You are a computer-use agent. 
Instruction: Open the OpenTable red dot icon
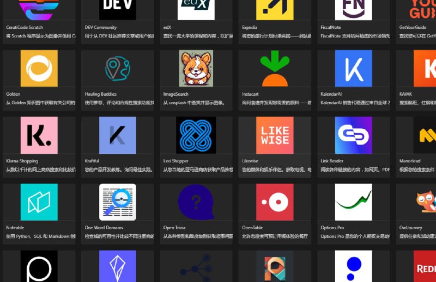(275, 202)
